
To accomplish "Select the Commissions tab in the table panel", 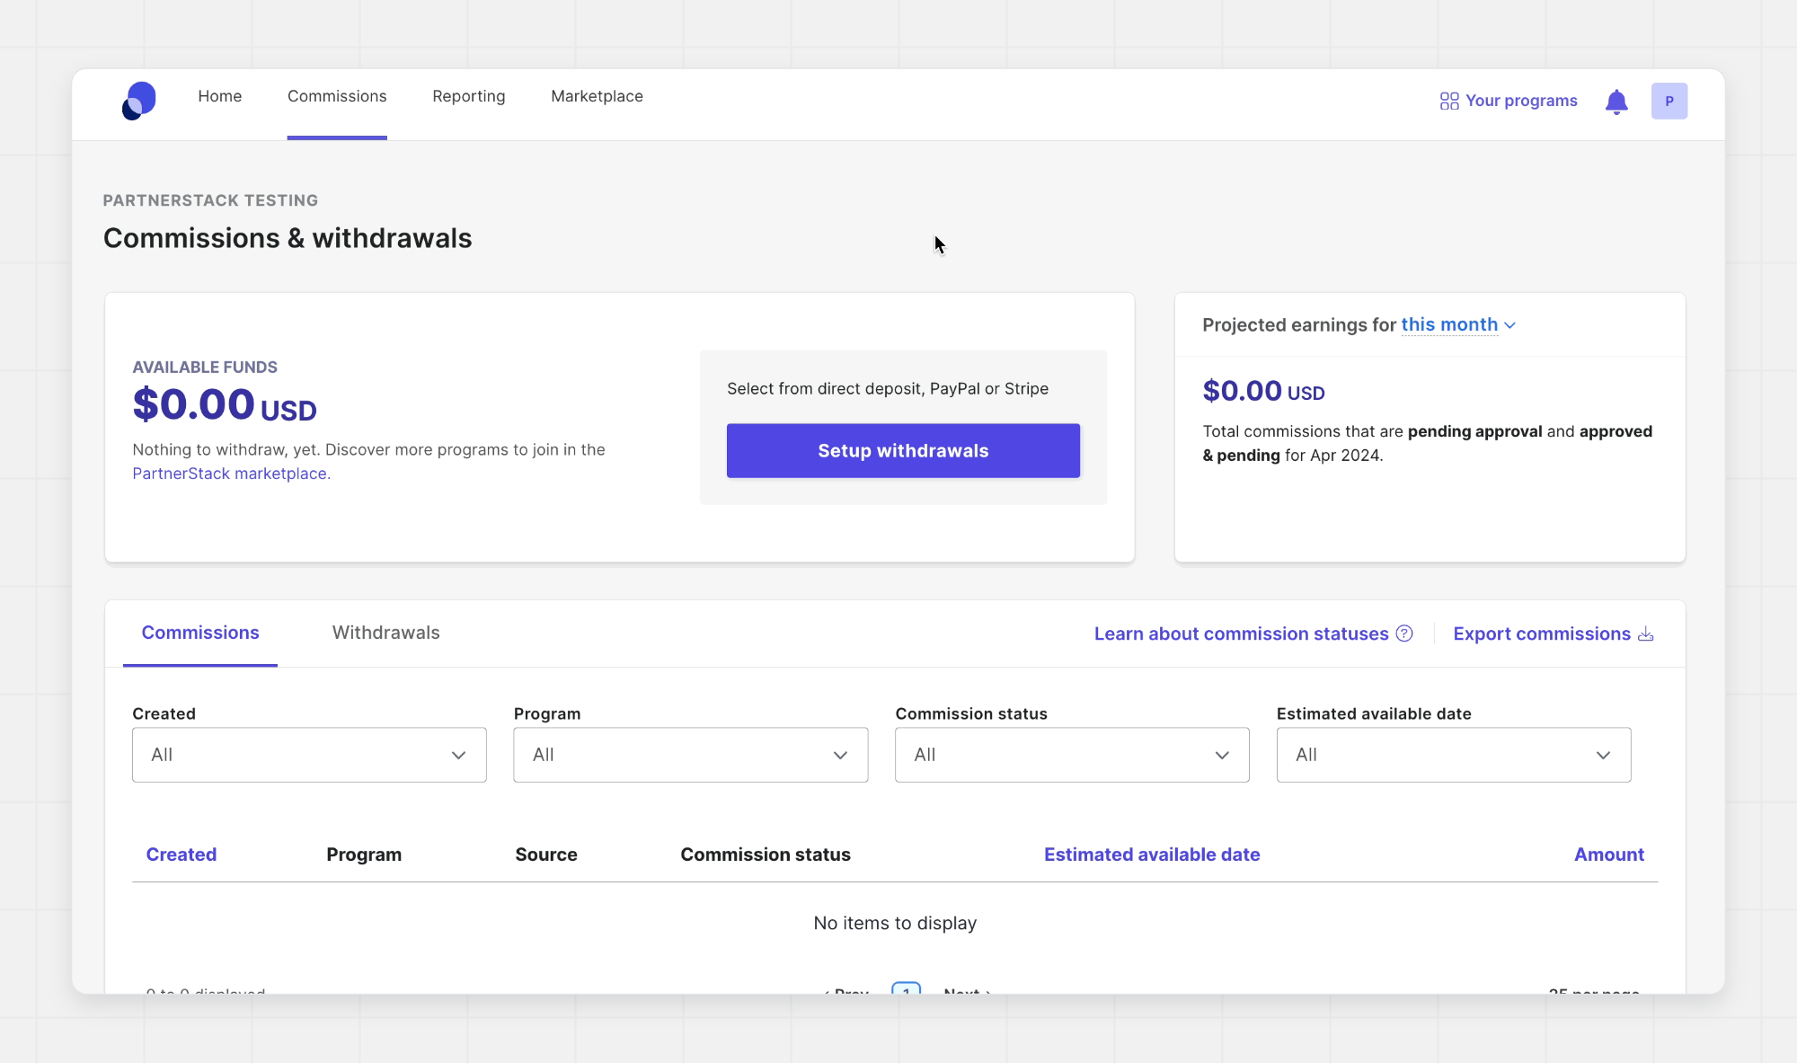I will click(x=200, y=633).
